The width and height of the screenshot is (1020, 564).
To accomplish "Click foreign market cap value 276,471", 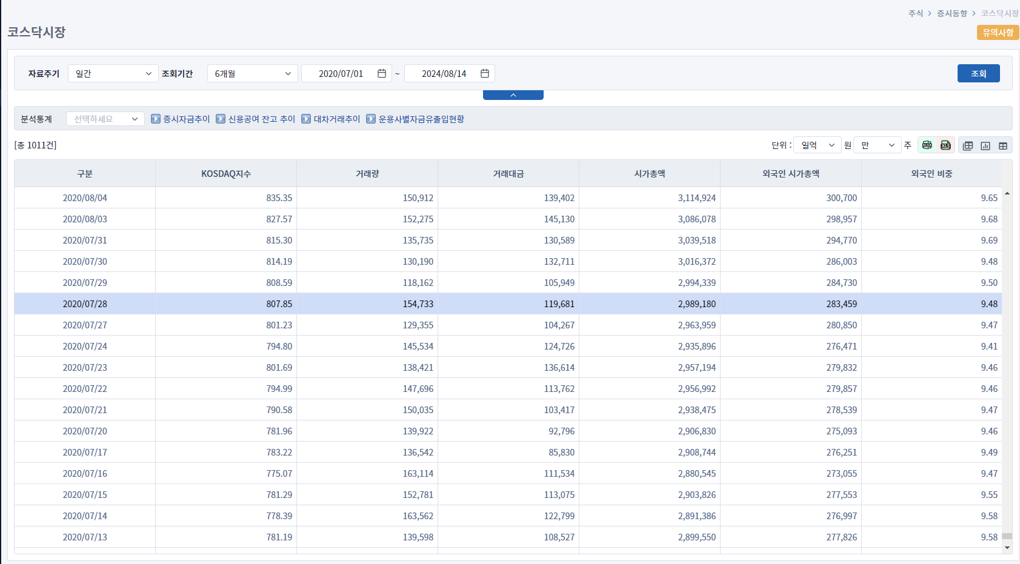I will [842, 346].
